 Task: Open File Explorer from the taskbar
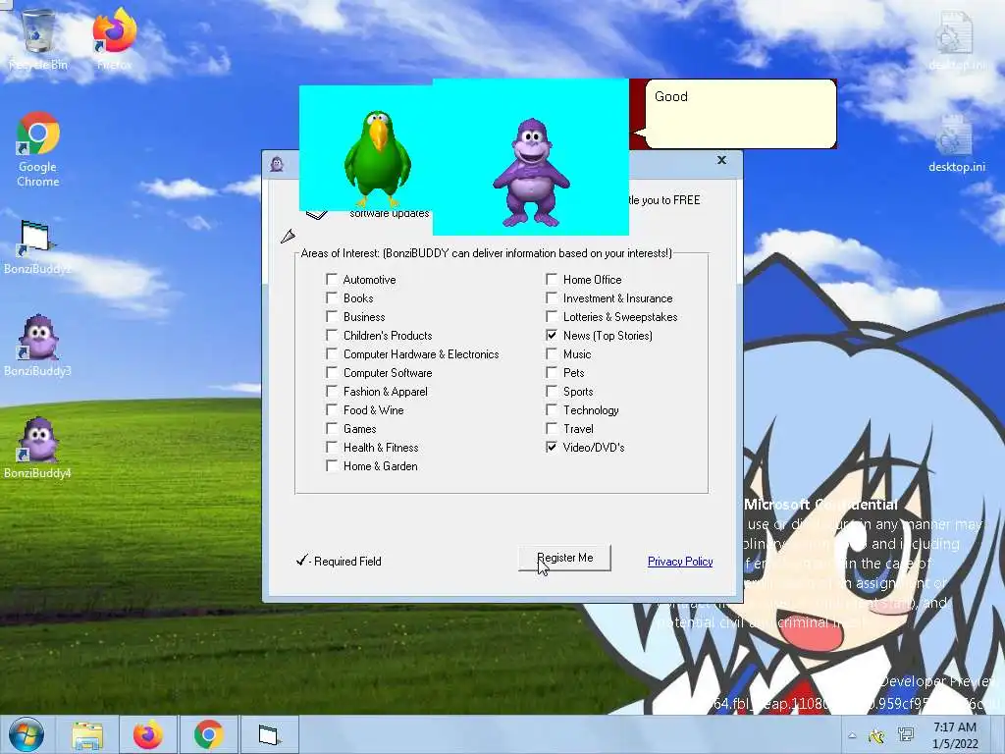(87, 734)
